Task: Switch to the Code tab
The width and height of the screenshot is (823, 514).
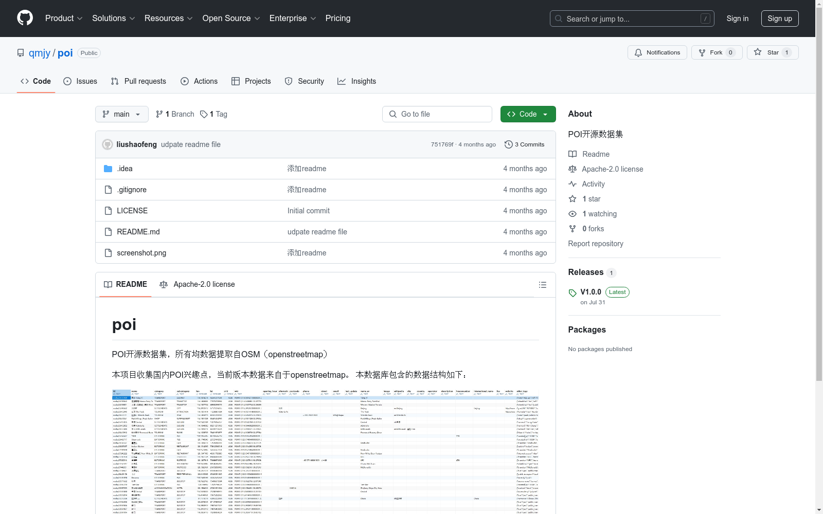Action: pos(36,81)
